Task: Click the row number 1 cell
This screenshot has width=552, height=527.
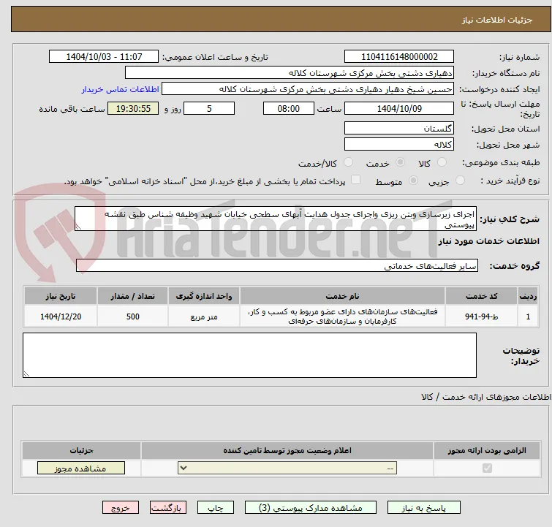Action: (x=528, y=316)
